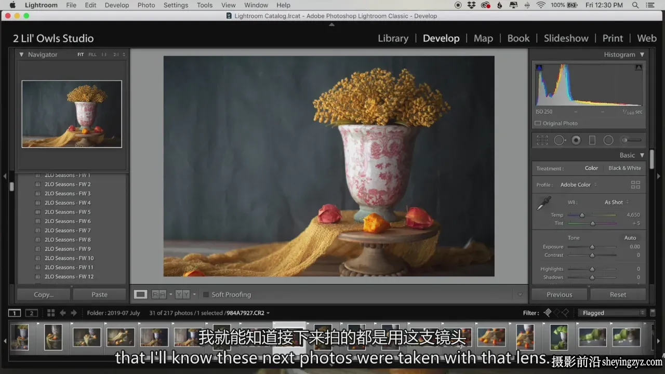Click main window display button 1

(x=15, y=313)
